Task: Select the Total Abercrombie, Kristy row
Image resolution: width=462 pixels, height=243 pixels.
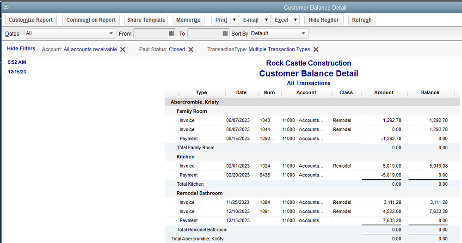Action: tap(312, 239)
